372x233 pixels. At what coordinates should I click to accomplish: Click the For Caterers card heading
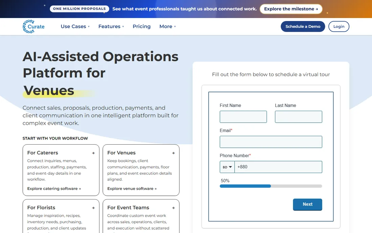coord(43,153)
